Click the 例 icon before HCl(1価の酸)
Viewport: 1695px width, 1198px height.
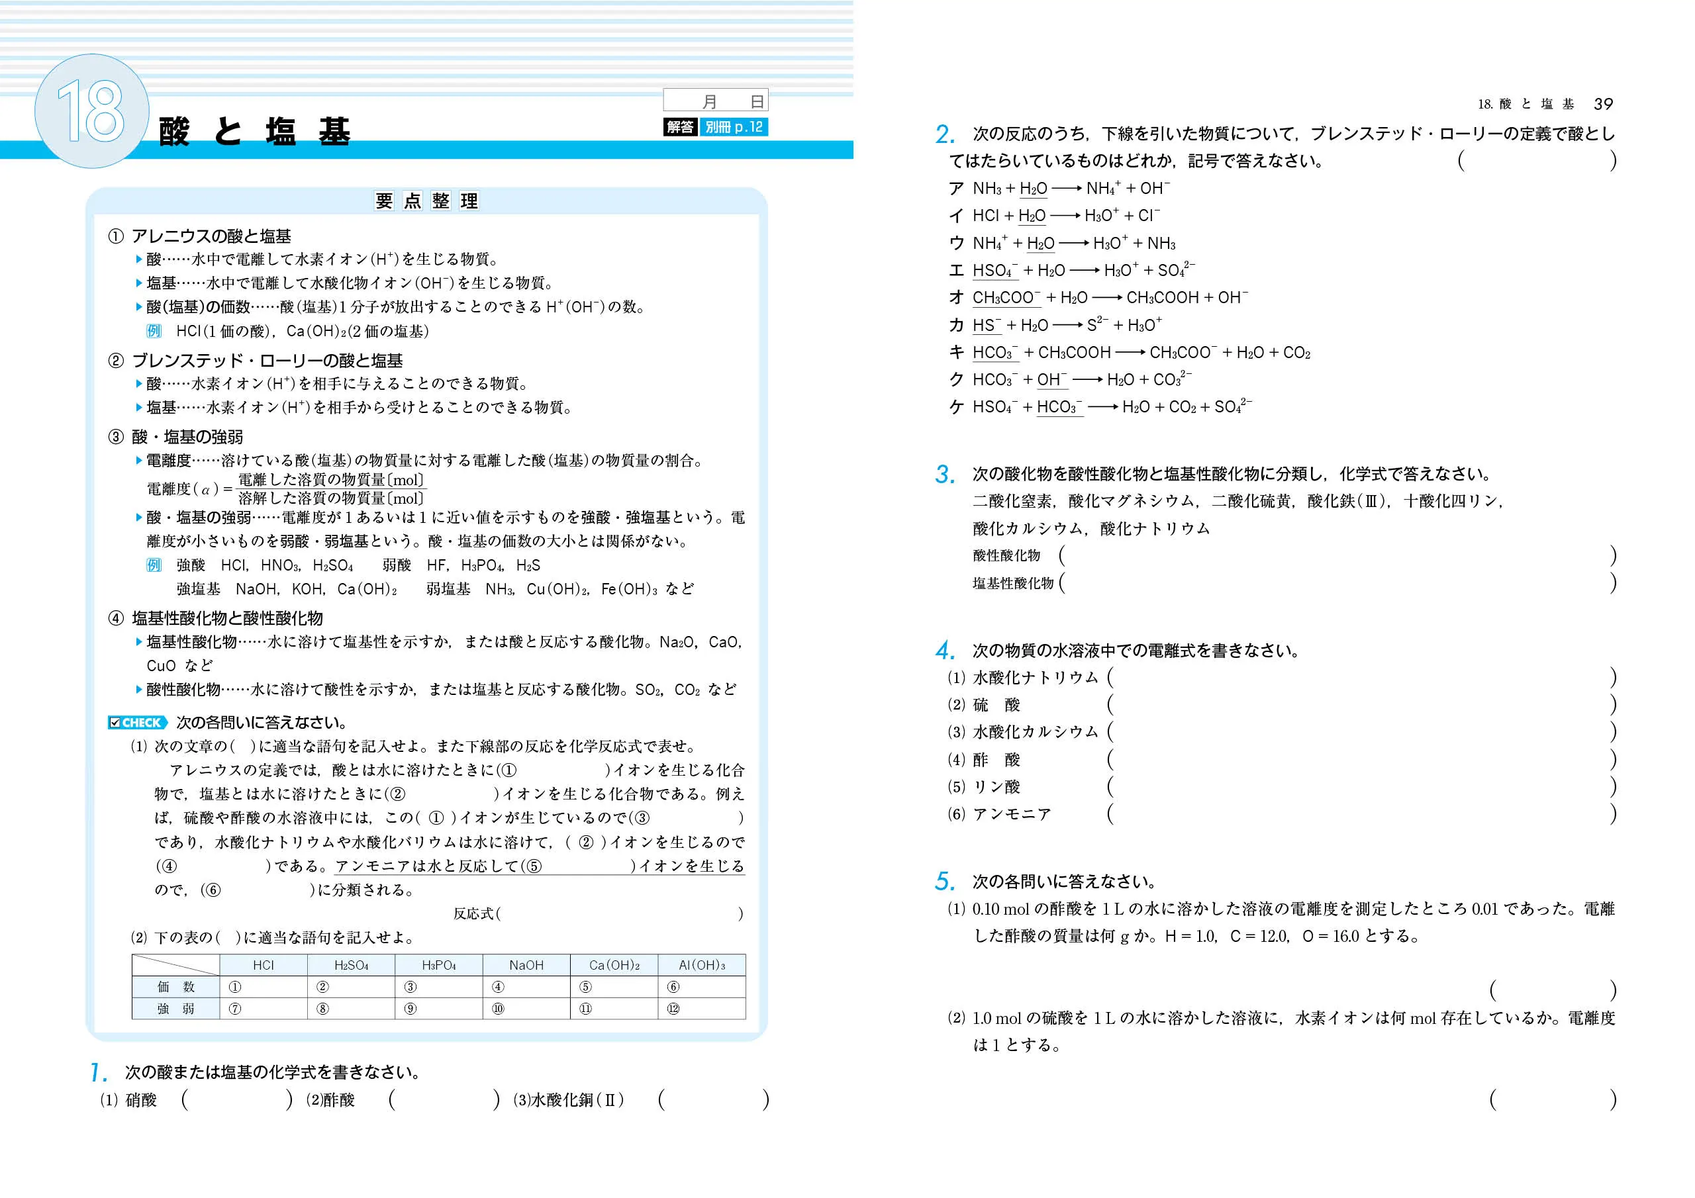pos(154,331)
